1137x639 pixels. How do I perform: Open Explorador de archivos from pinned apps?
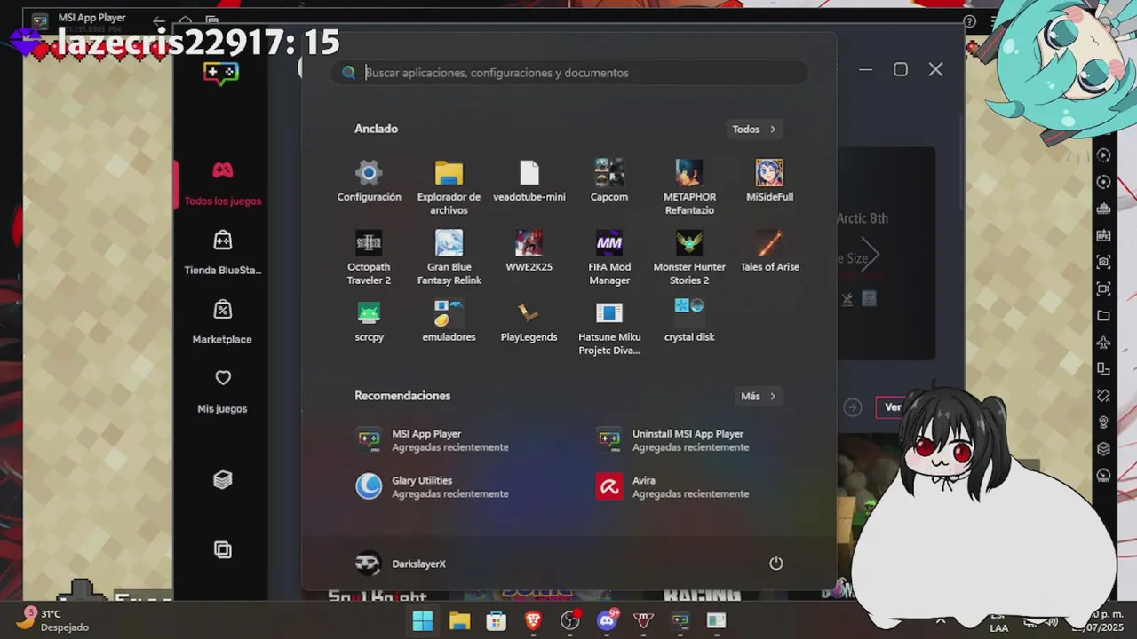(449, 187)
